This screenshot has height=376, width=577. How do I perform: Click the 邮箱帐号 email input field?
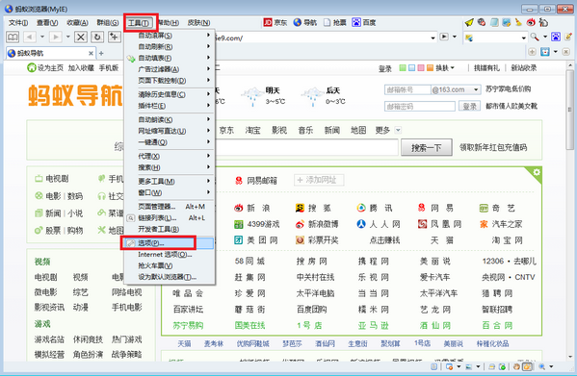coord(407,89)
